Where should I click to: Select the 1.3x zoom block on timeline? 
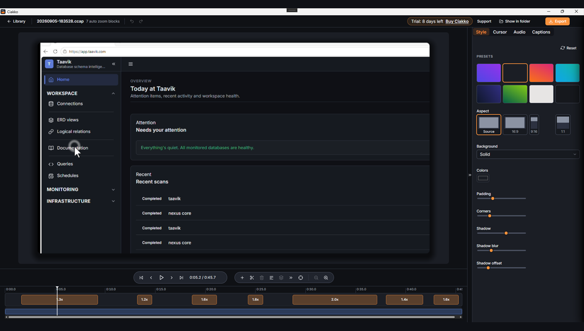[59, 300]
